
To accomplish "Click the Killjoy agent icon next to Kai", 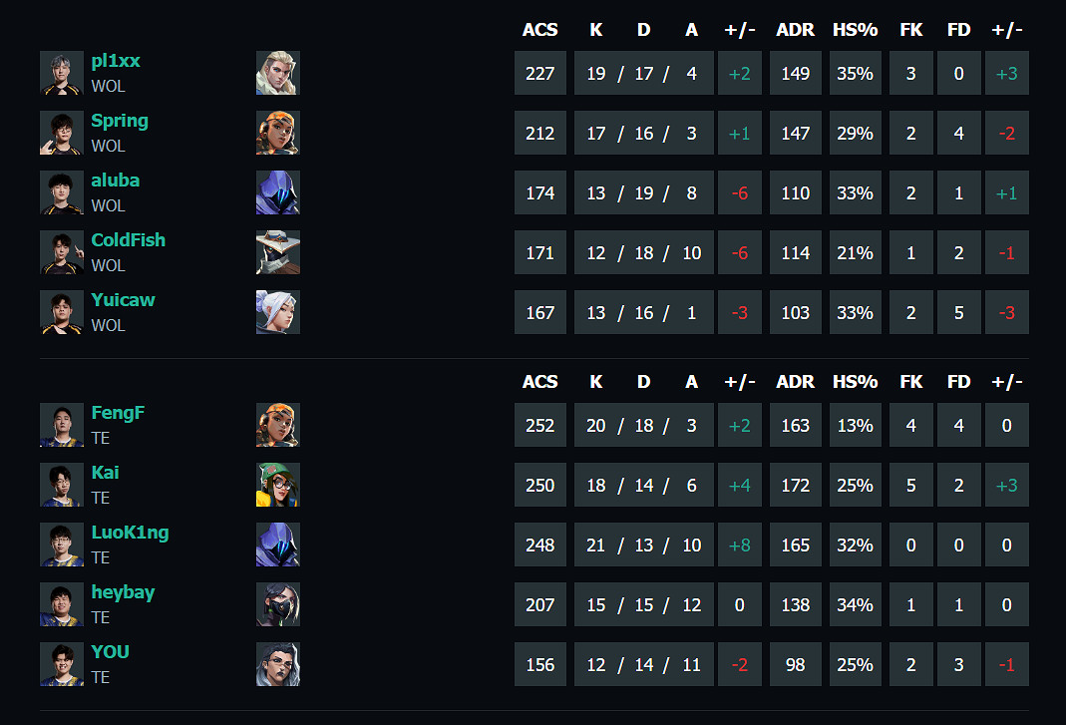I will point(277,485).
